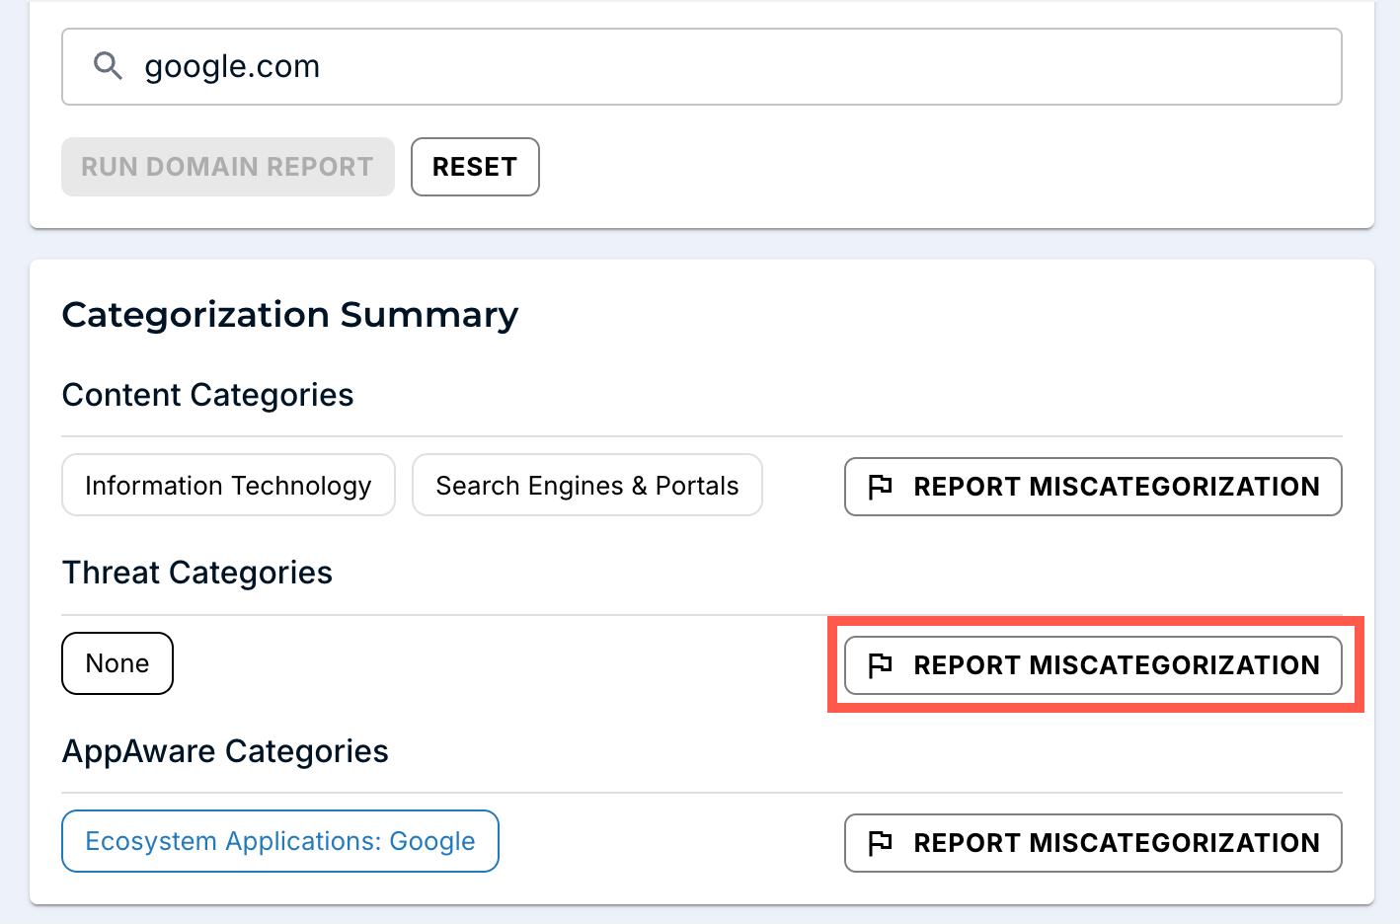
Task: Open the Ecosystem Applications: Google link
Action: [280, 841]
